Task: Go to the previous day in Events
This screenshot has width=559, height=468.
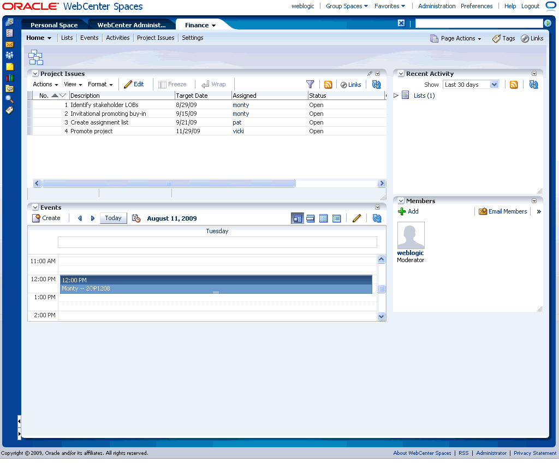Action: coord(80,218)
